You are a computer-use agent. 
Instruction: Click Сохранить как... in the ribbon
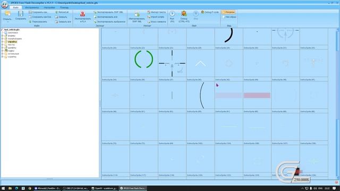point(39,12)
